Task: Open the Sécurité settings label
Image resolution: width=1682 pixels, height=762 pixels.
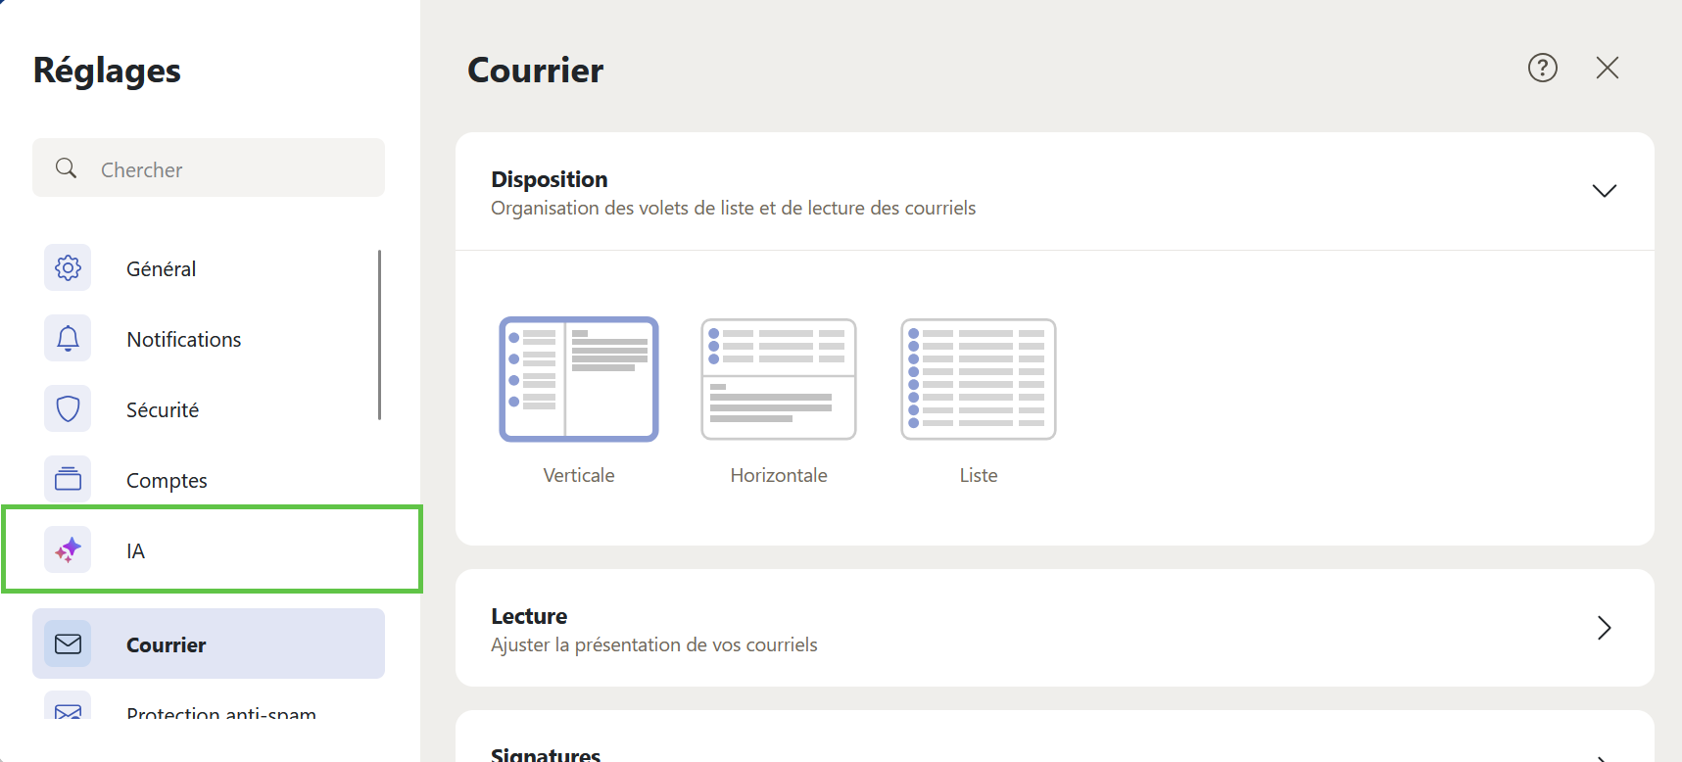Action: coord(163,409)
